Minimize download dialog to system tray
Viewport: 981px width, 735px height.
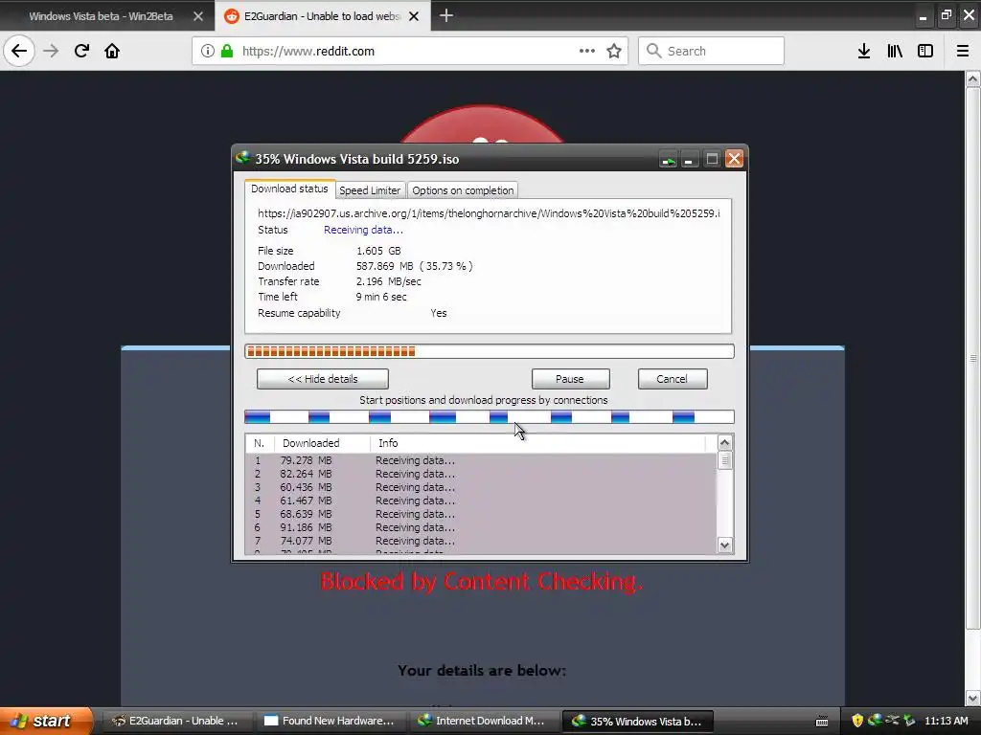pyautogui.click(x=668, y=160)
